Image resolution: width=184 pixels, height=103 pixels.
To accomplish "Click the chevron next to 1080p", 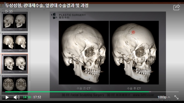I will [x=169, y=97].
